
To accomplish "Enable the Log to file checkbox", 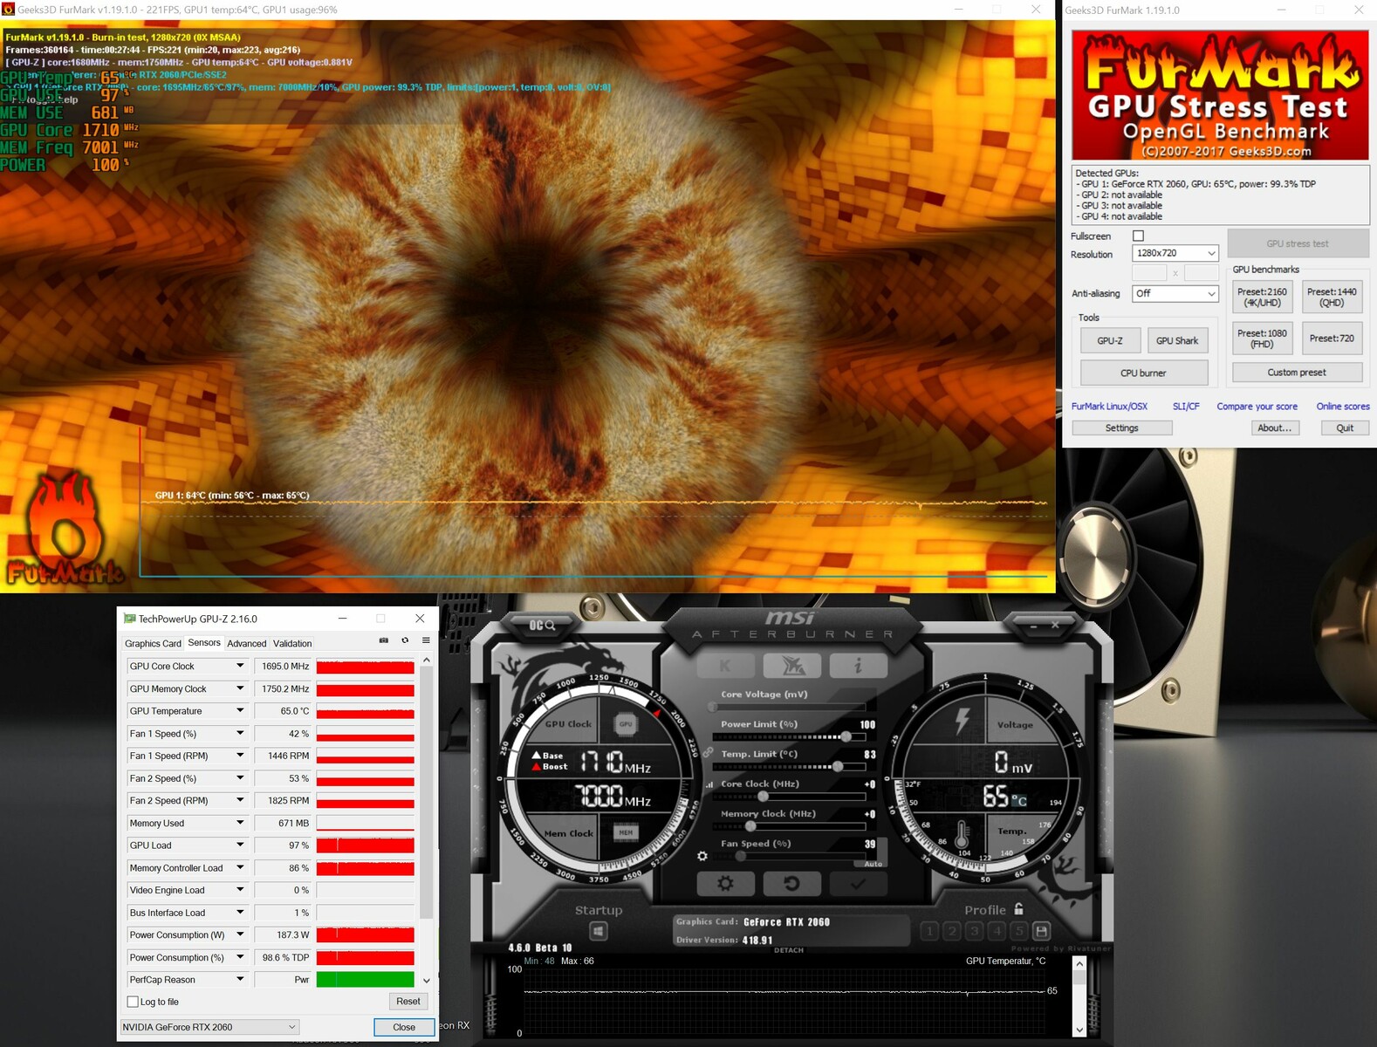I will click(x=133, y=1002).
